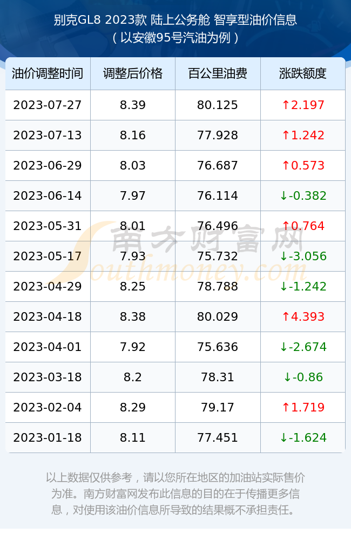Click the disclaimer text at the bottom

175,494
